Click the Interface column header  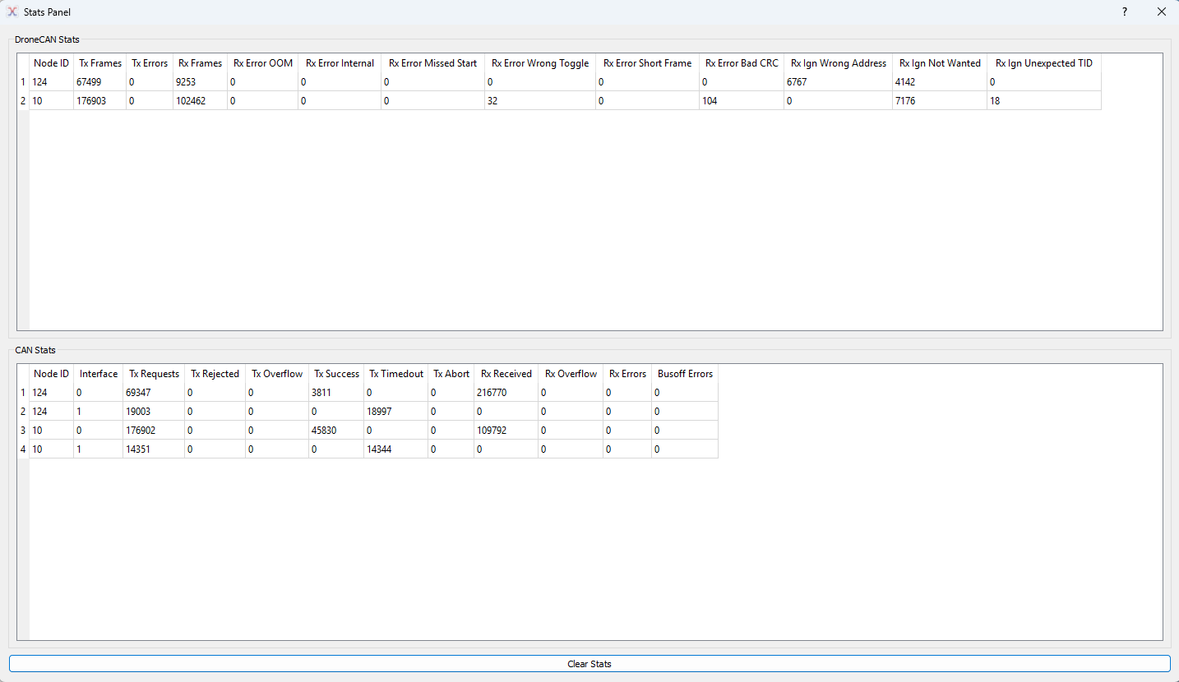point(98,374)
